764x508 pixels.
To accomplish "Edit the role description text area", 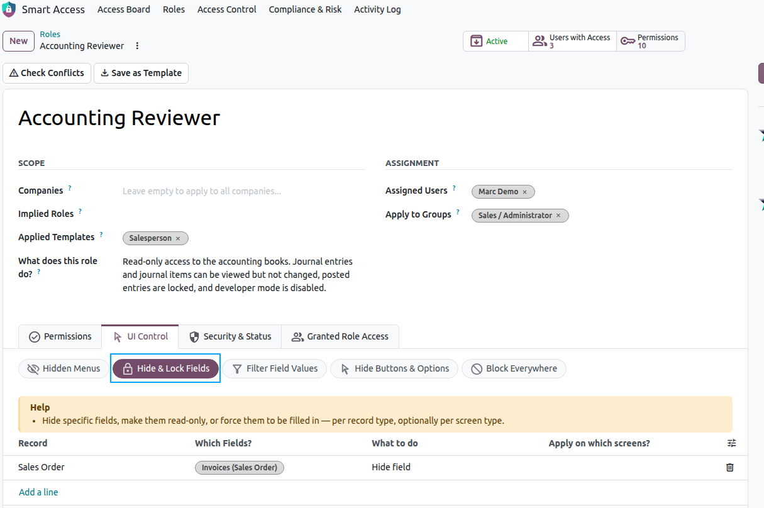I will 244,275.
